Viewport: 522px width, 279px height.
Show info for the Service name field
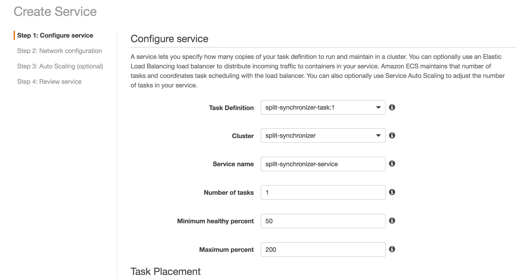392,163
